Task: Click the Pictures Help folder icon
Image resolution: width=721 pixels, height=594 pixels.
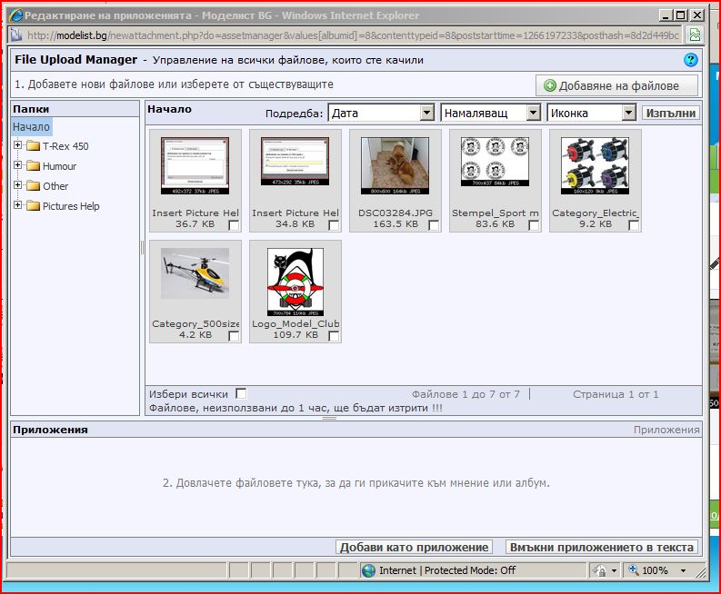Action: (33, 206)
